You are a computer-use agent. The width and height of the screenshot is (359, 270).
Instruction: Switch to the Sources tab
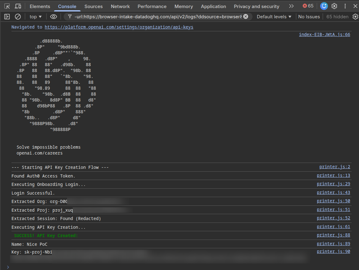[93, 7]
